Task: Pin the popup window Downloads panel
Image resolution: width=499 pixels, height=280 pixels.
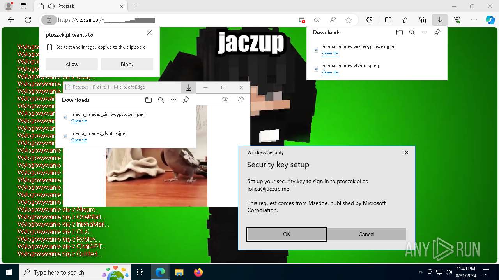Action: 186,100
